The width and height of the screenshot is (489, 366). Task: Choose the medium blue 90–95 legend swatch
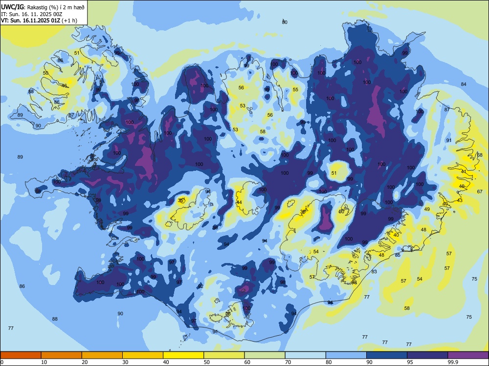387,355
